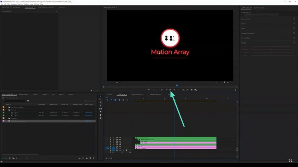
Task: Select the Pen tool
Action: (x=101, y=112)
